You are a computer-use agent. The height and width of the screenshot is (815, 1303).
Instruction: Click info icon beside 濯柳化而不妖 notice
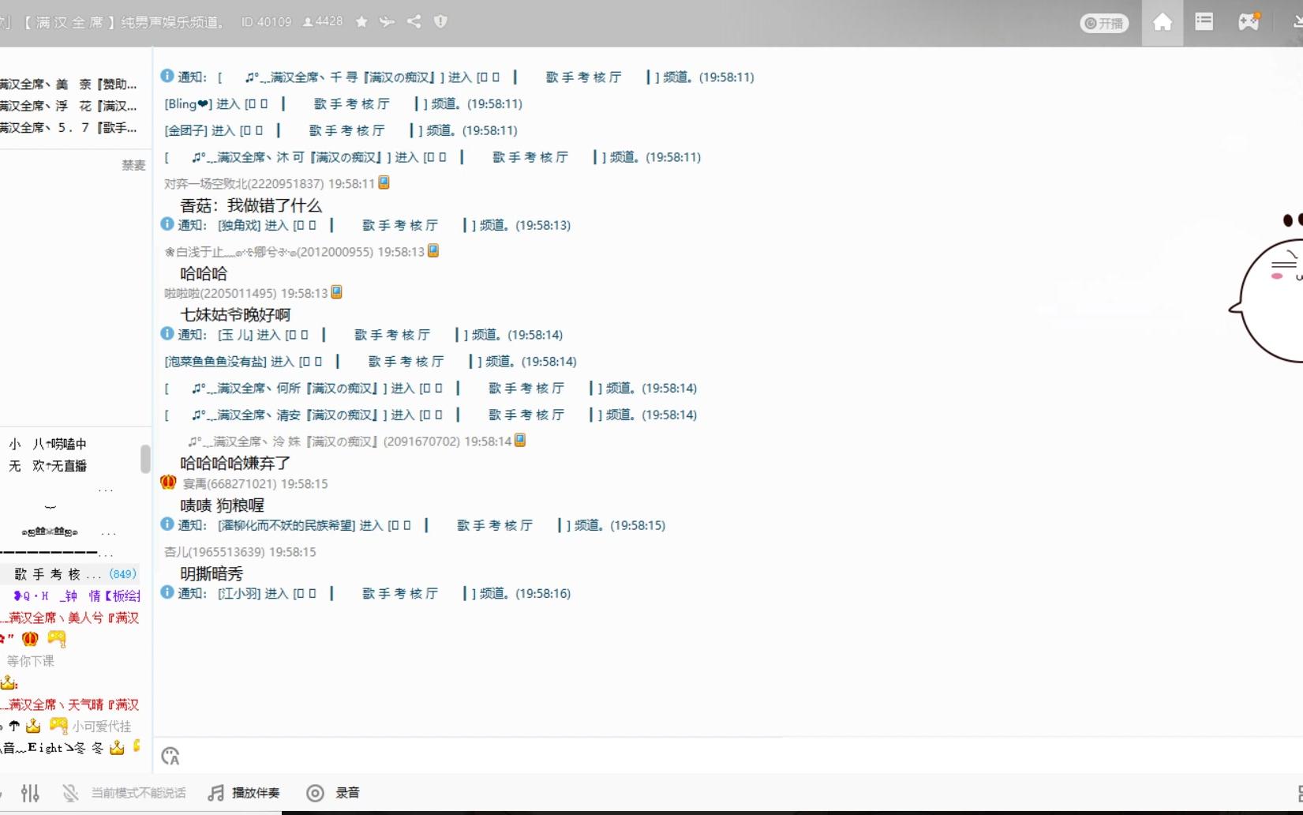coord(167,524)
